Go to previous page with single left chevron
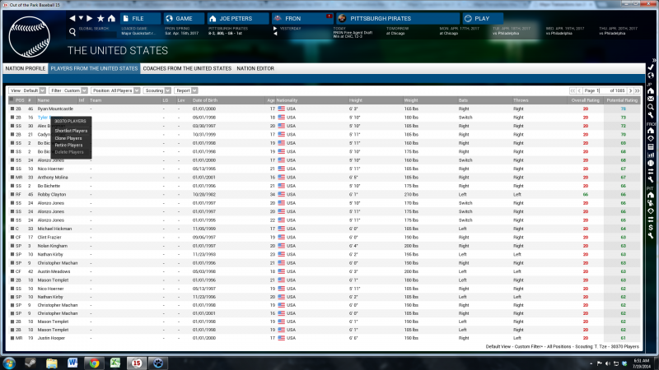Screen dimensions: 659x370 click(x=580, y=90)
